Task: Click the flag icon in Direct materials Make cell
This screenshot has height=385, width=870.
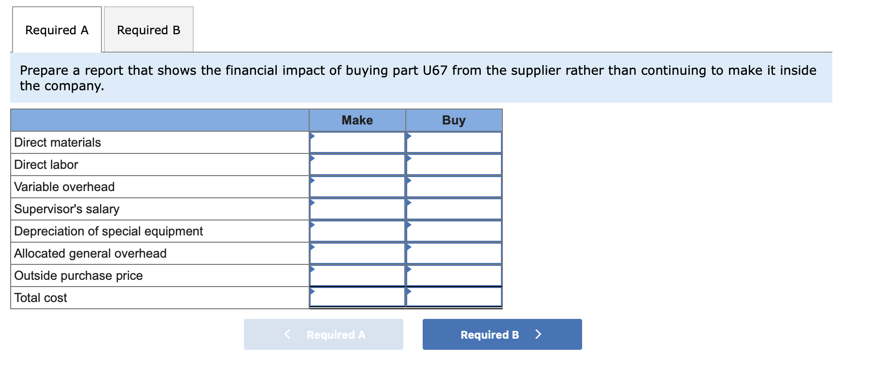Action: click(x=313, y=136)
